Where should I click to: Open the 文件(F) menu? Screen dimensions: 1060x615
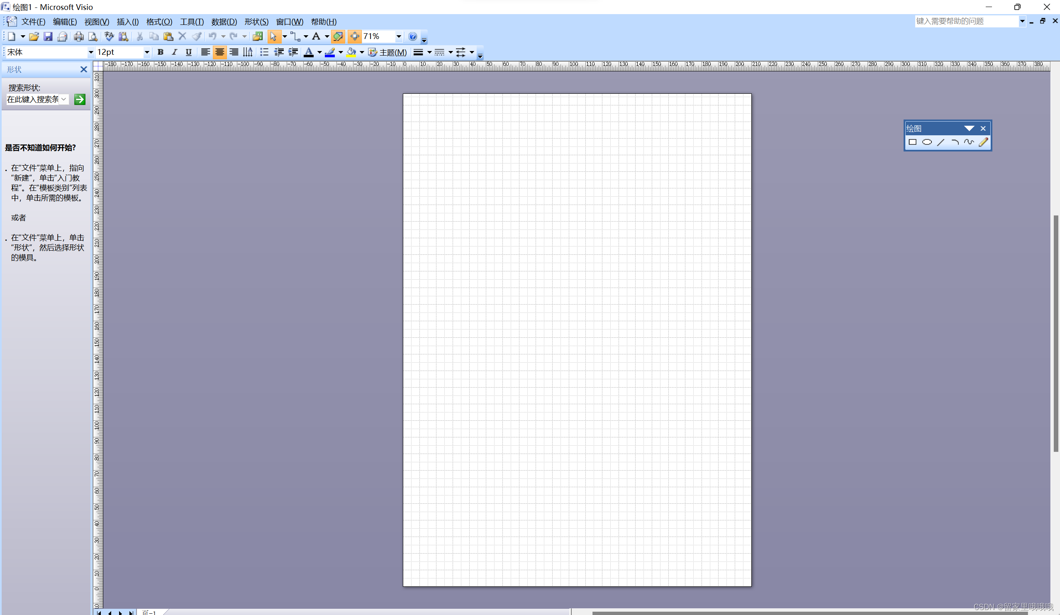coord(33,22)
